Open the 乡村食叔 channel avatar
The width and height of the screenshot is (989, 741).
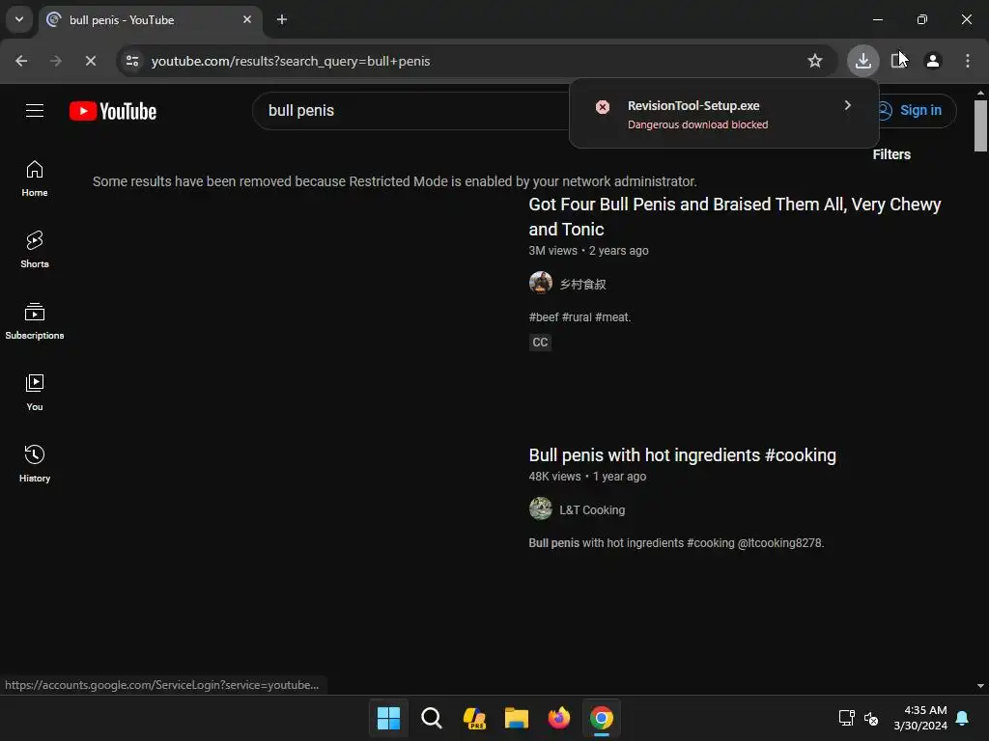coord(541,283)
